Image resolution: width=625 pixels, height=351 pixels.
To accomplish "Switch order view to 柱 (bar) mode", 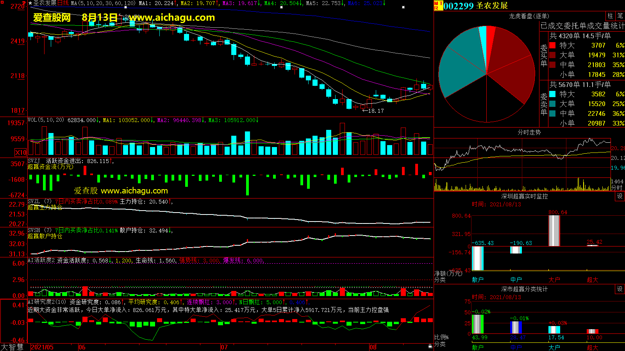I will tap(610, 16).
